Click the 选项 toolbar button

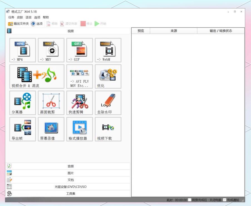pyautogui.click(x=37, y=24)
